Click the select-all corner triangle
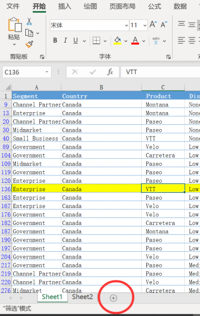200x316 pixels. coord(8,87)
